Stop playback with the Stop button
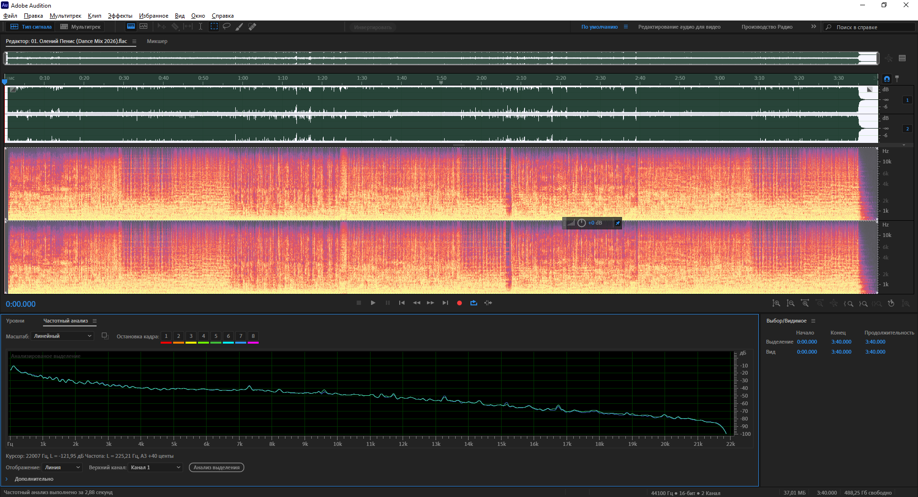The width and height of the screenshot is (918, 497). [359, 303]
